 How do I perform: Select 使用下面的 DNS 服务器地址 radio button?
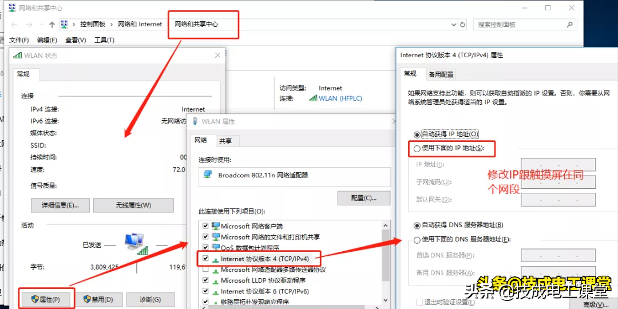pos(417,239)
